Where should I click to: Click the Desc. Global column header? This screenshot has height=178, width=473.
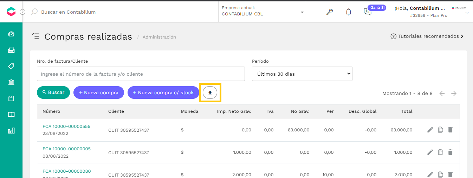pyautogui.click(x=362, y=111)
